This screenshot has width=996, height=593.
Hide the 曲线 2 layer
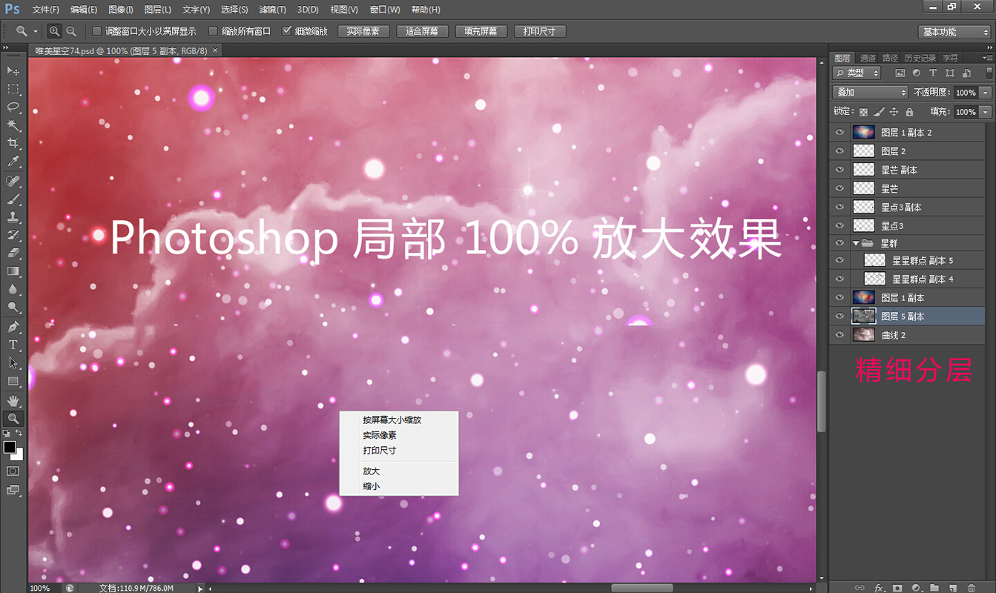coord(840,335)
